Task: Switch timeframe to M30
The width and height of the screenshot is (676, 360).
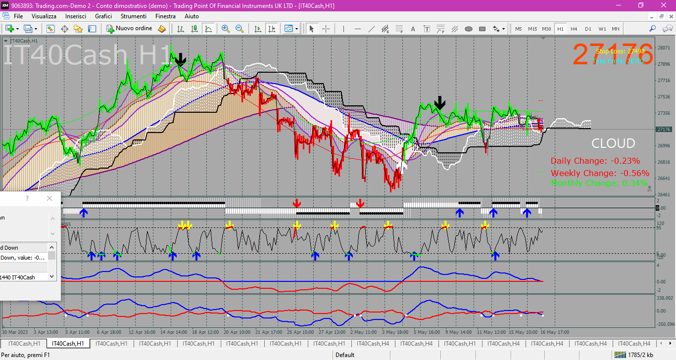Action: click(546, 29)
